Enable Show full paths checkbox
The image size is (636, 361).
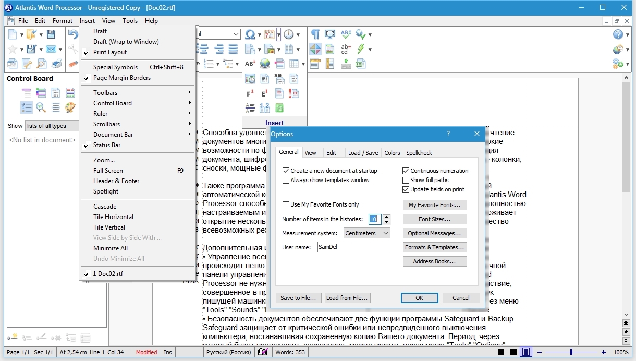tap(406, 180)
